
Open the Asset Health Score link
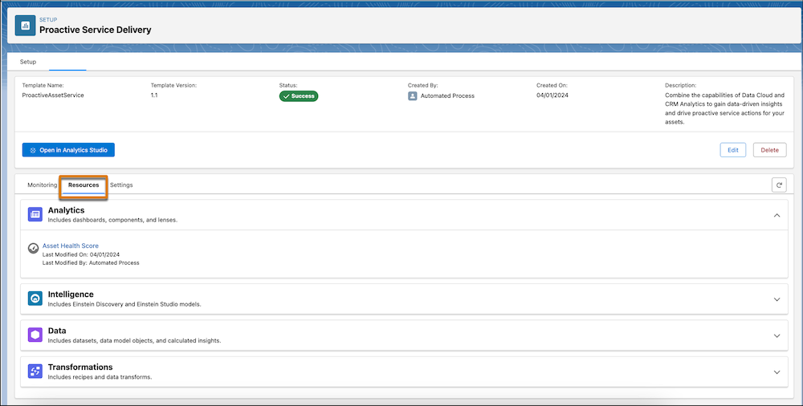pos(71,246)
